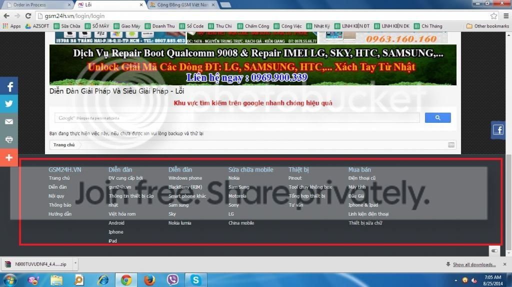Open Iphone & Ipad link under Mua bán
Viewport: 512px width, 287px height.
click(x=363, y=205)
